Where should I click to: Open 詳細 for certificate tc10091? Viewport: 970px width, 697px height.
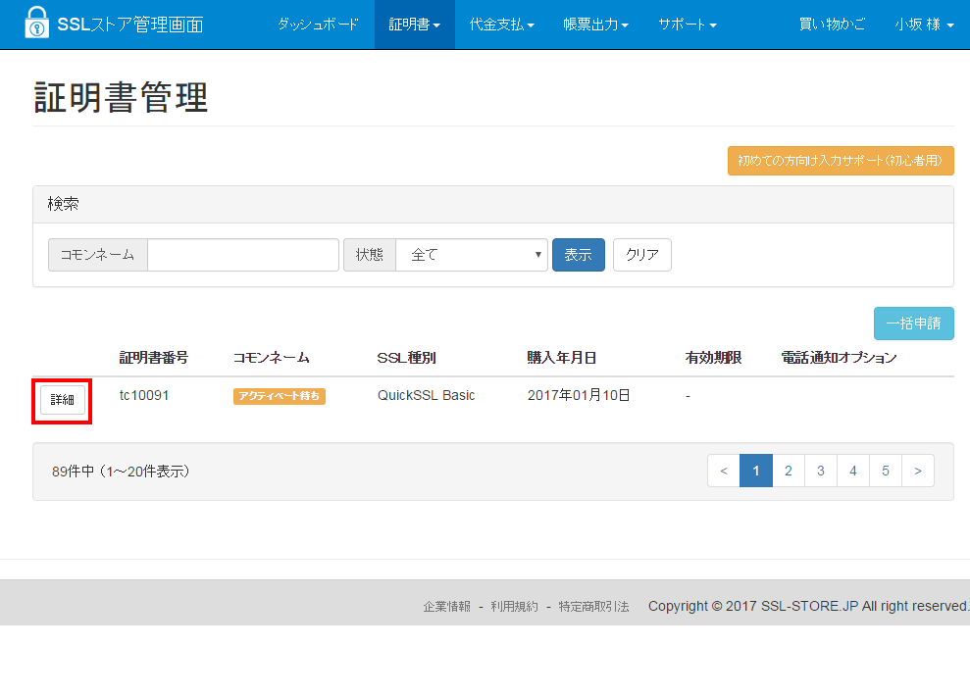63,400
